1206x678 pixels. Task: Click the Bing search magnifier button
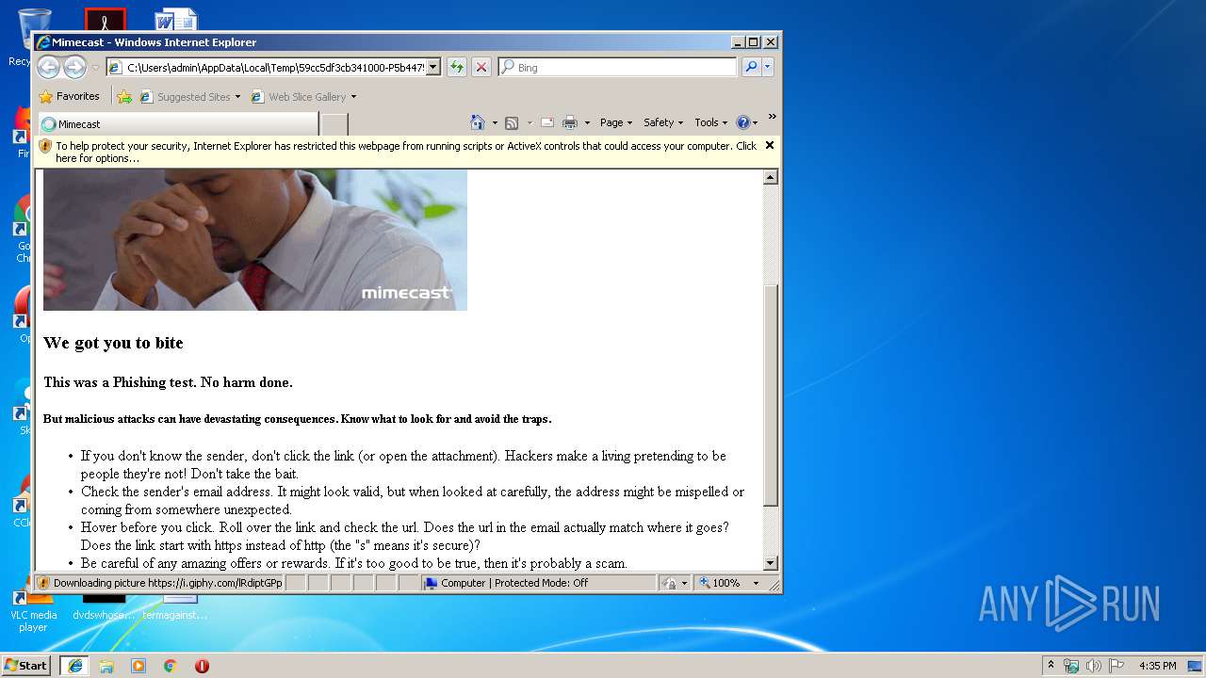(751, 67)
